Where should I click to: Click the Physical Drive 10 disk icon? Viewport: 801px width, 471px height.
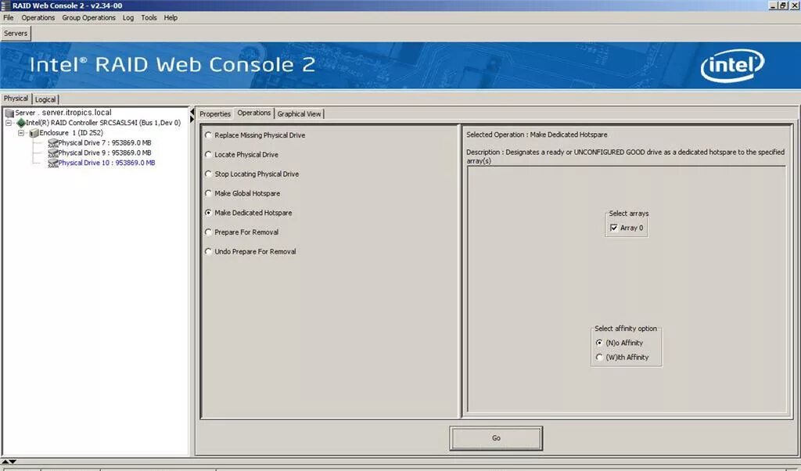pyautogui.click(x=52, y=163)
